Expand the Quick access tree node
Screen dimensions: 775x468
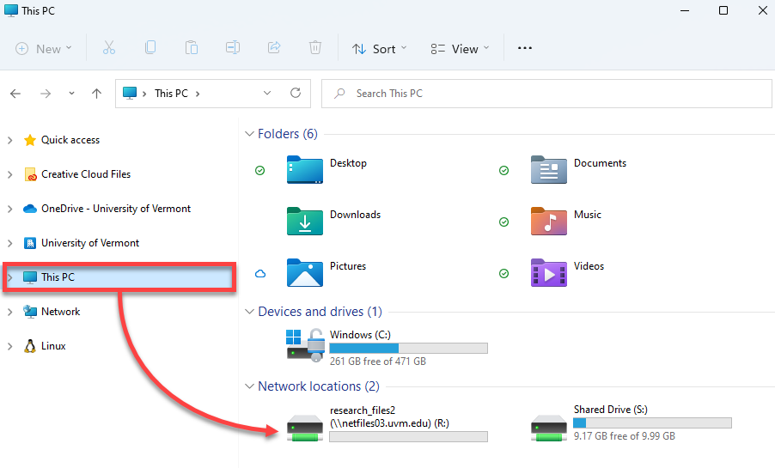tap(10, 140)
